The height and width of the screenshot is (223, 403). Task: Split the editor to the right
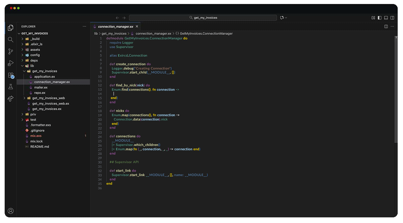(386, 26)
